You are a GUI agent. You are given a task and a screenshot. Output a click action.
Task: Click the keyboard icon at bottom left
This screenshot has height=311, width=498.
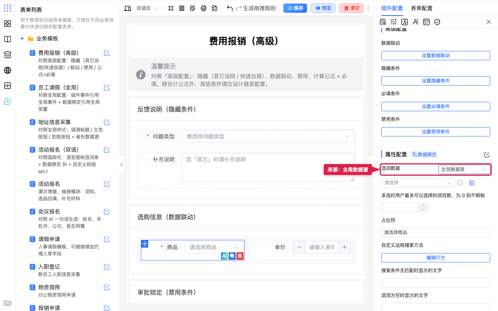pyautogui.click(x=7, y=303)
